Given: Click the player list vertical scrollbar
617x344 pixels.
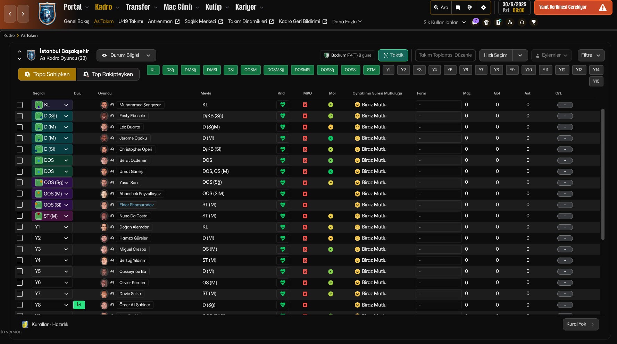Looking at the screenshot, I should pyautogui.click(x=603, y=174).
